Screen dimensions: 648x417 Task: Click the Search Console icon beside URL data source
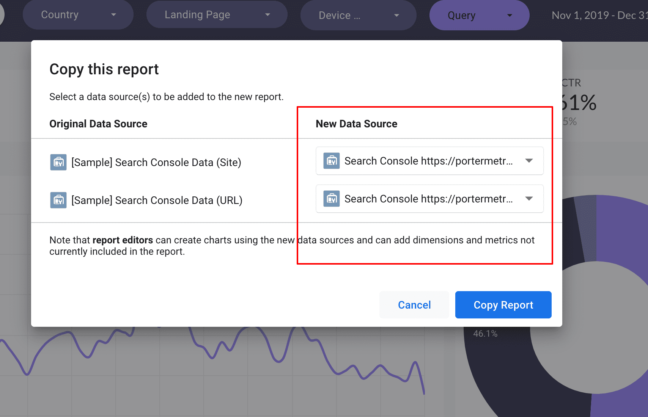58,200
